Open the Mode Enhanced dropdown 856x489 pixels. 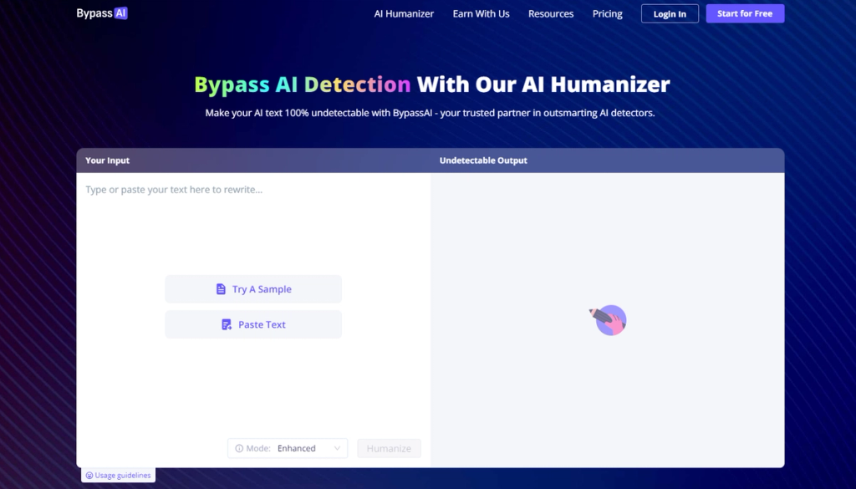pos(288,448)
